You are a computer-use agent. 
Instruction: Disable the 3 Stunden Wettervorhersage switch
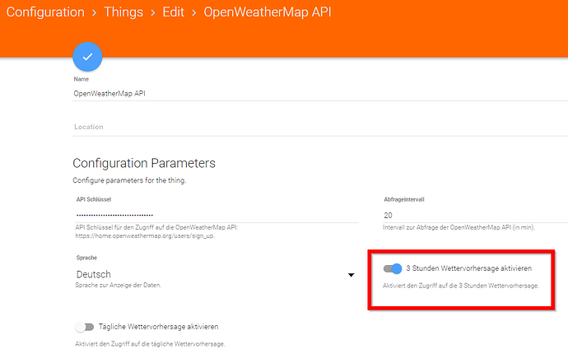point(393,268)
